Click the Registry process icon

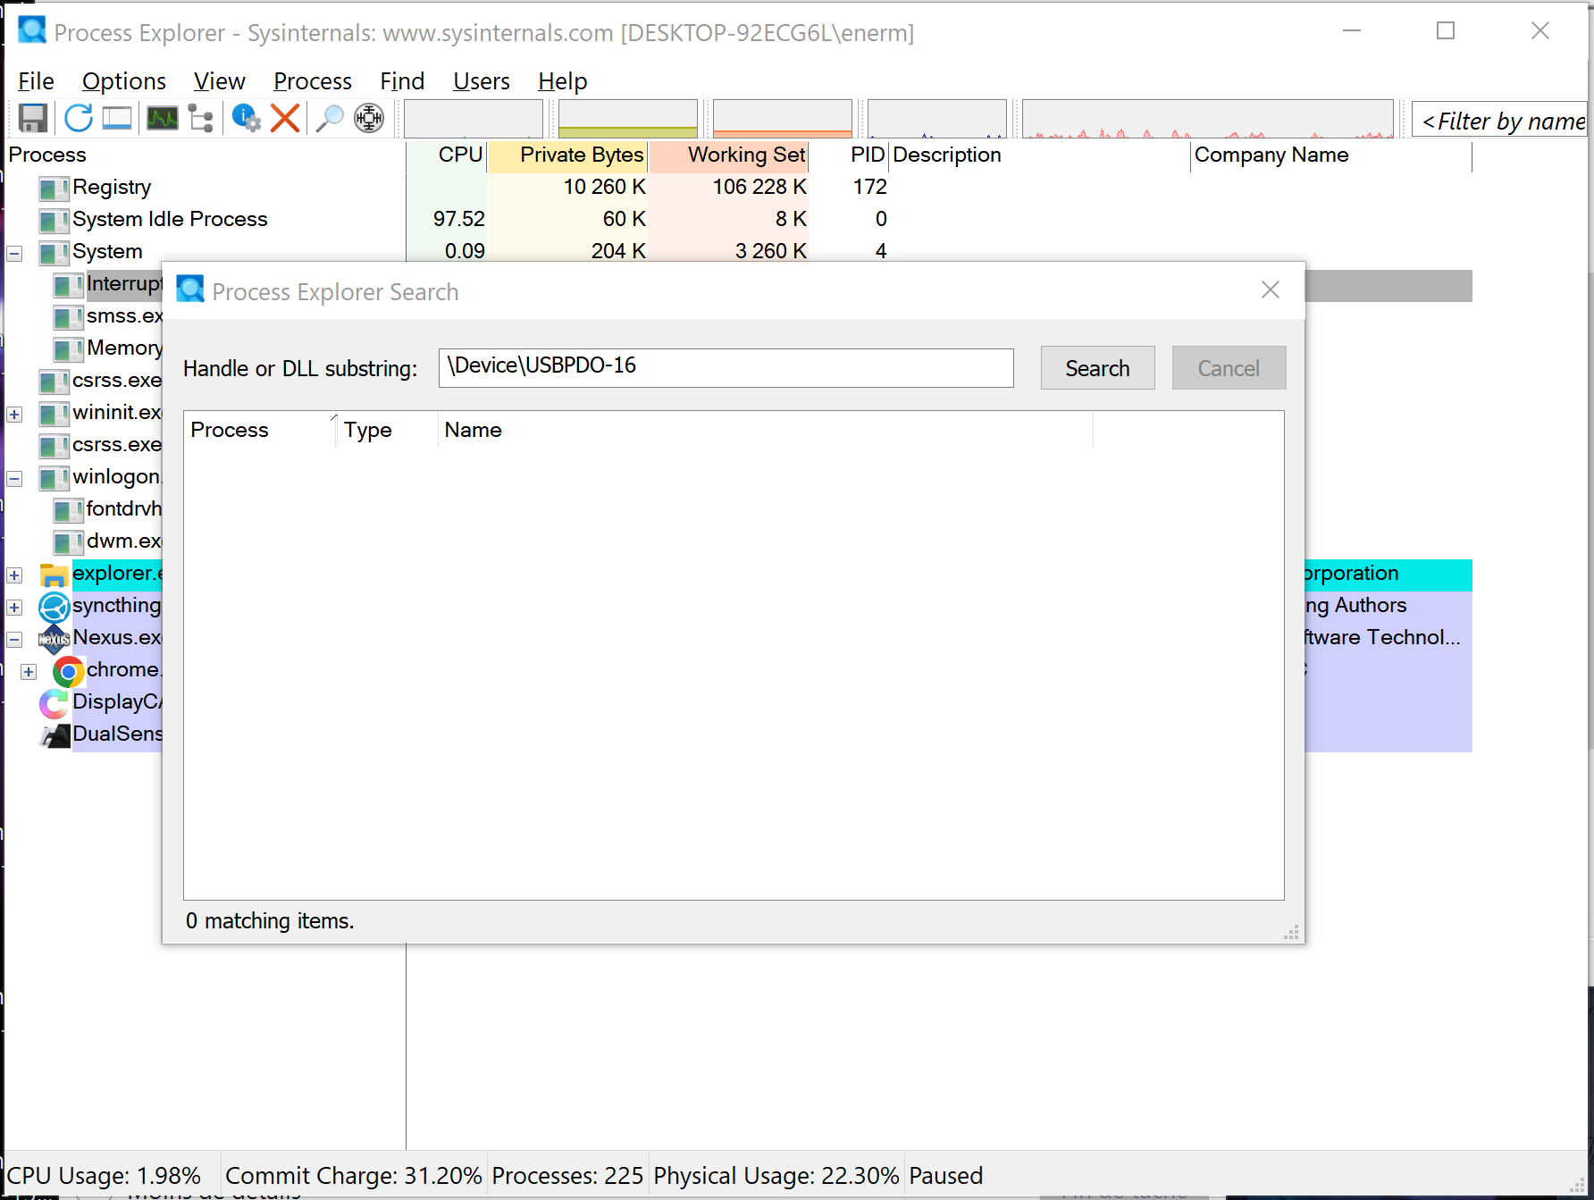tap(54, 188)
